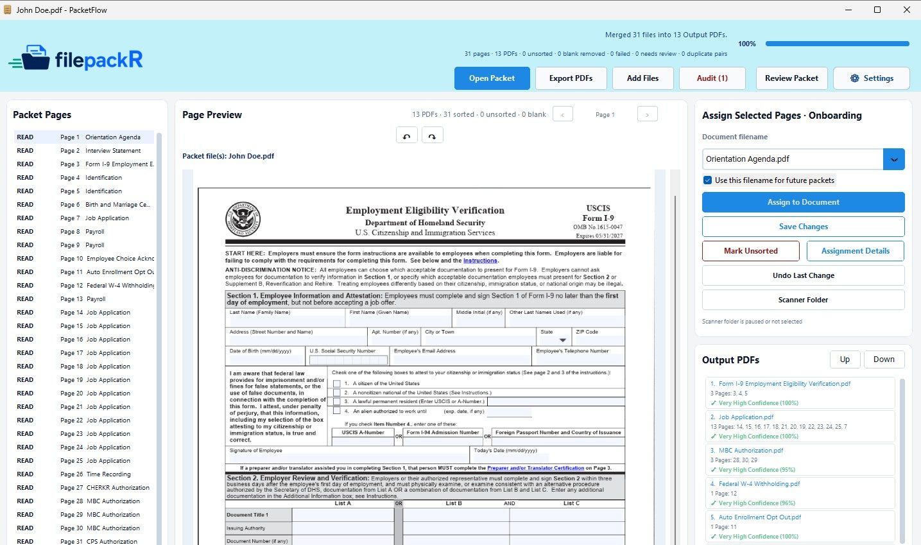Click the filepackR logo

pos(76,60)
